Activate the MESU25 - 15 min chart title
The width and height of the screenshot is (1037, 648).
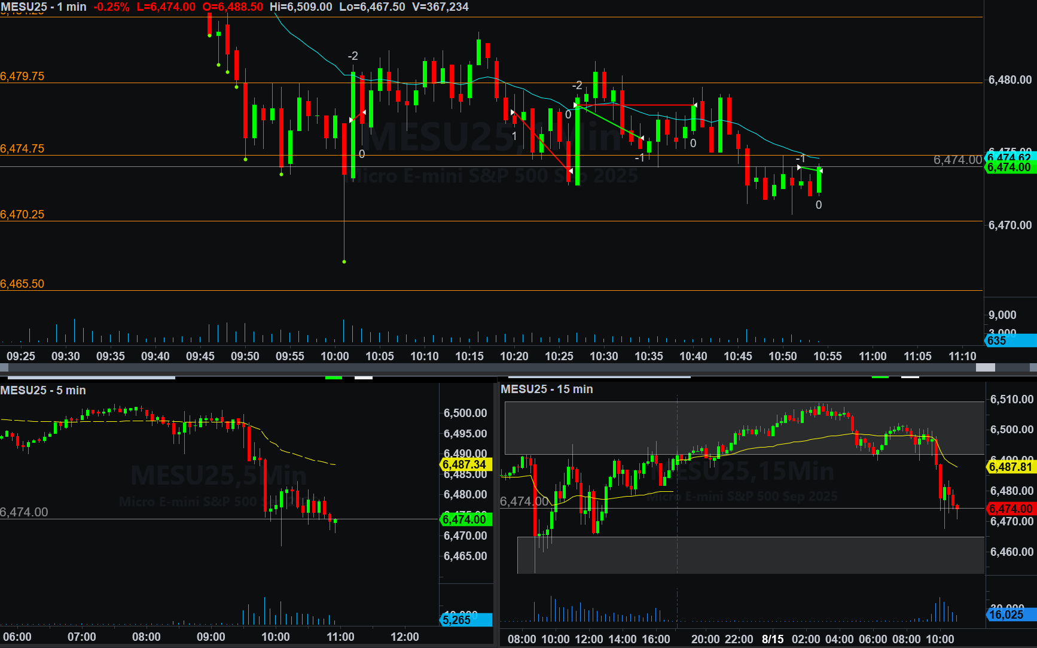click(x=547, y=389)
